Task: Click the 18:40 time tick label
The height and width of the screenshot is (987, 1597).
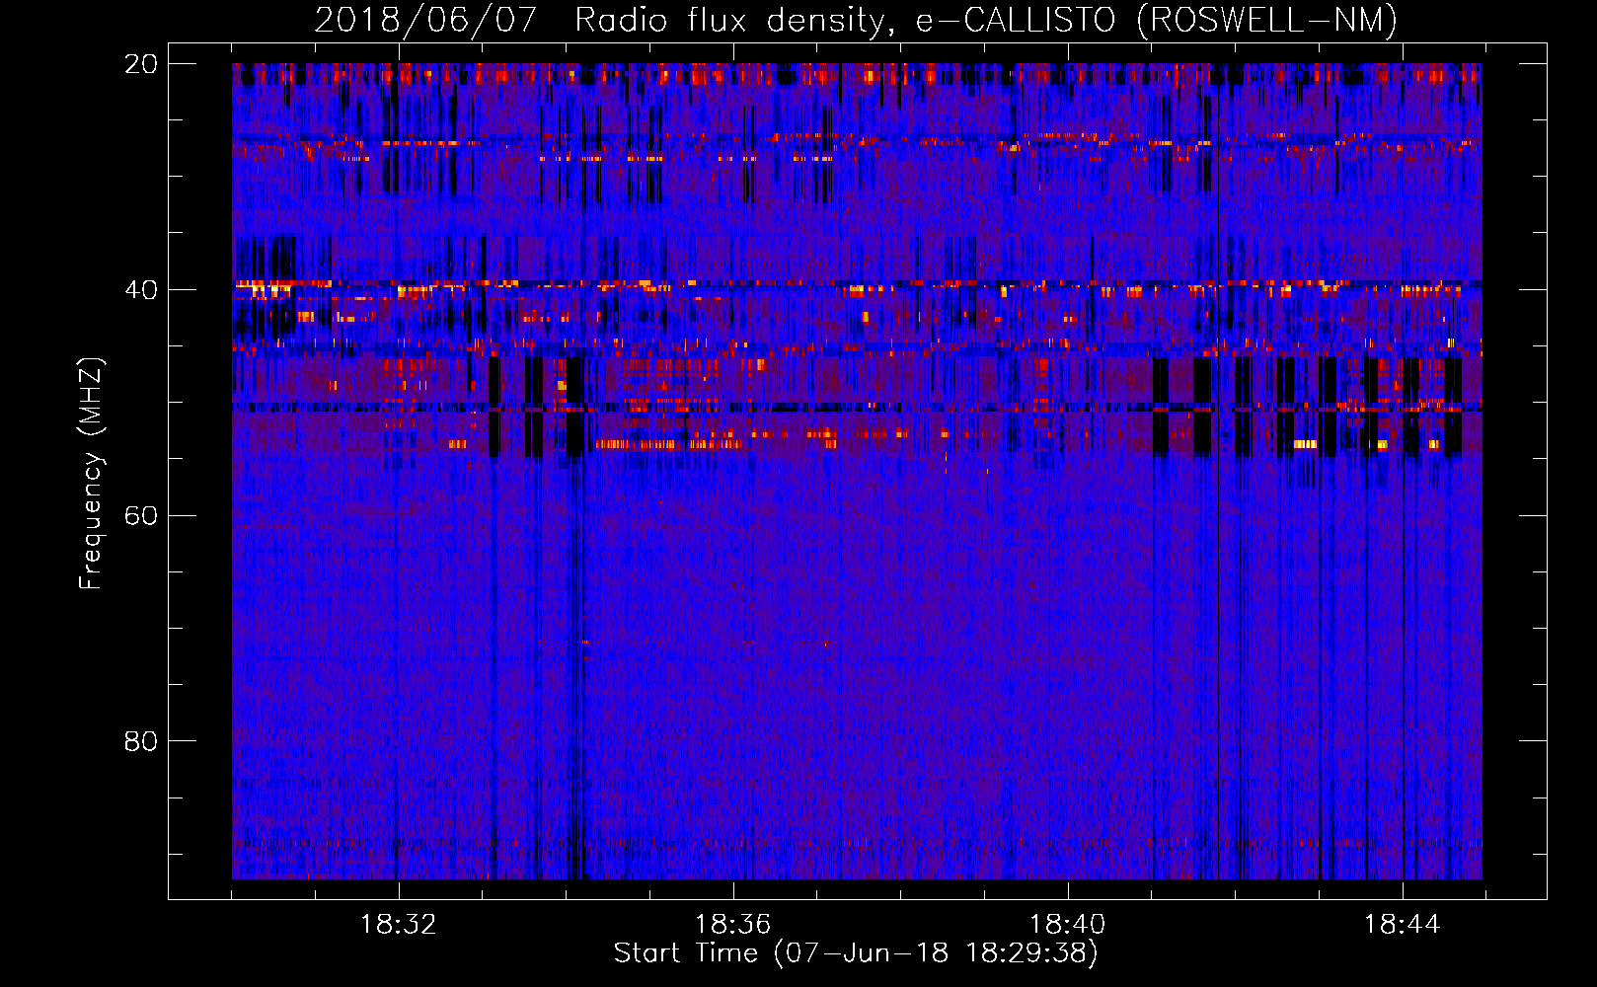Action: point(1068,925)
